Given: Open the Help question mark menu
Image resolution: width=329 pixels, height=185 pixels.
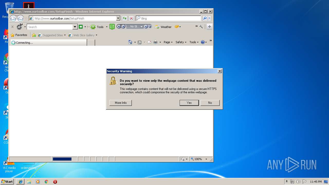Looking at the screenshot, I should pos(204,42).
